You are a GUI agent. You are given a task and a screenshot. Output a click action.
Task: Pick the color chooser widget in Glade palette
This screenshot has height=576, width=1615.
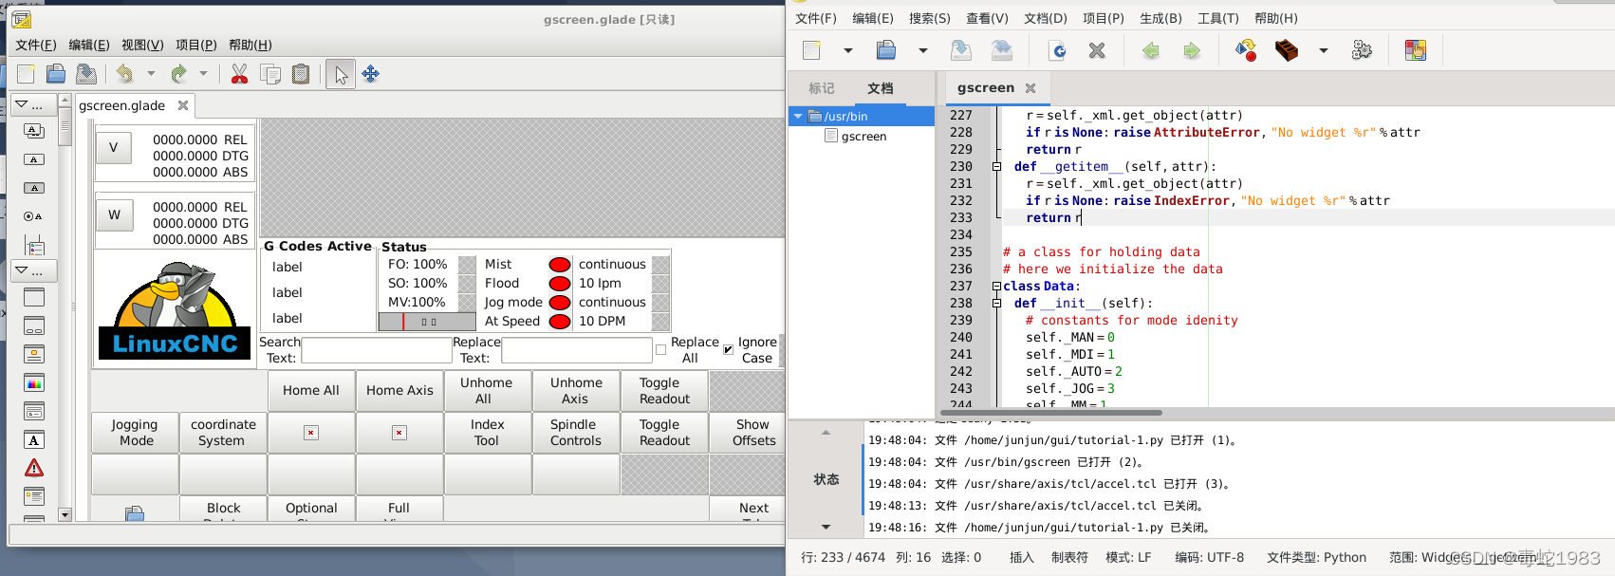pyautogui.click(x=34, y=383)
